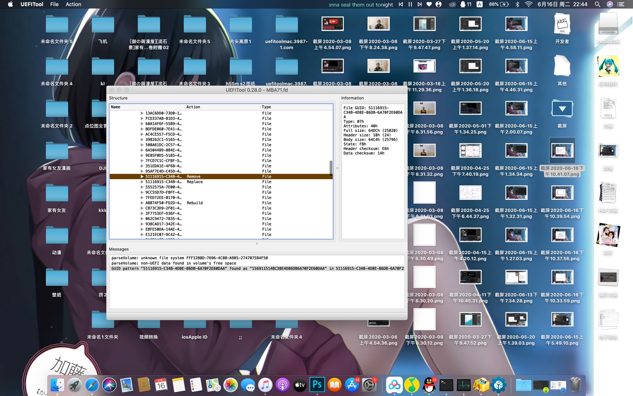The width and height of the screenshot is (633, 396).
Task: Open Siri from the dock
Action: 109,385
